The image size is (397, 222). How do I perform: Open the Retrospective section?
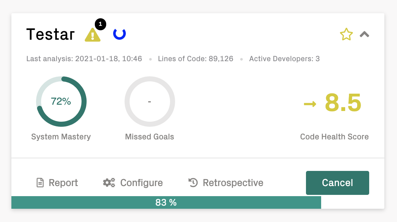[x=233, y=183]
